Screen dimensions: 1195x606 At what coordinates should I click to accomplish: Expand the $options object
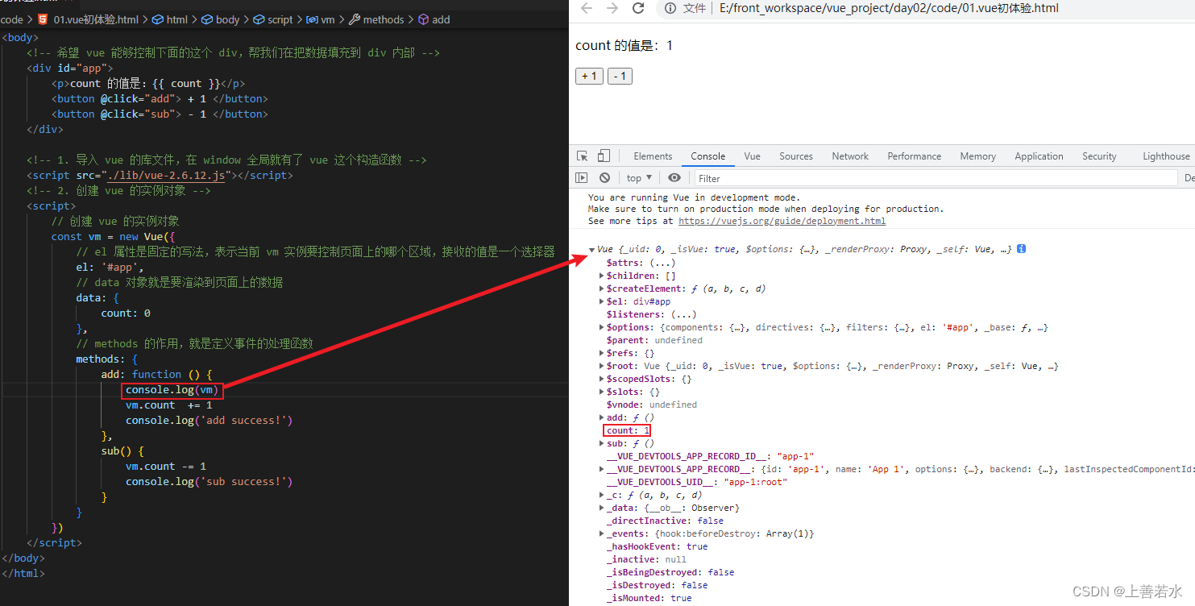pos(602,327)
